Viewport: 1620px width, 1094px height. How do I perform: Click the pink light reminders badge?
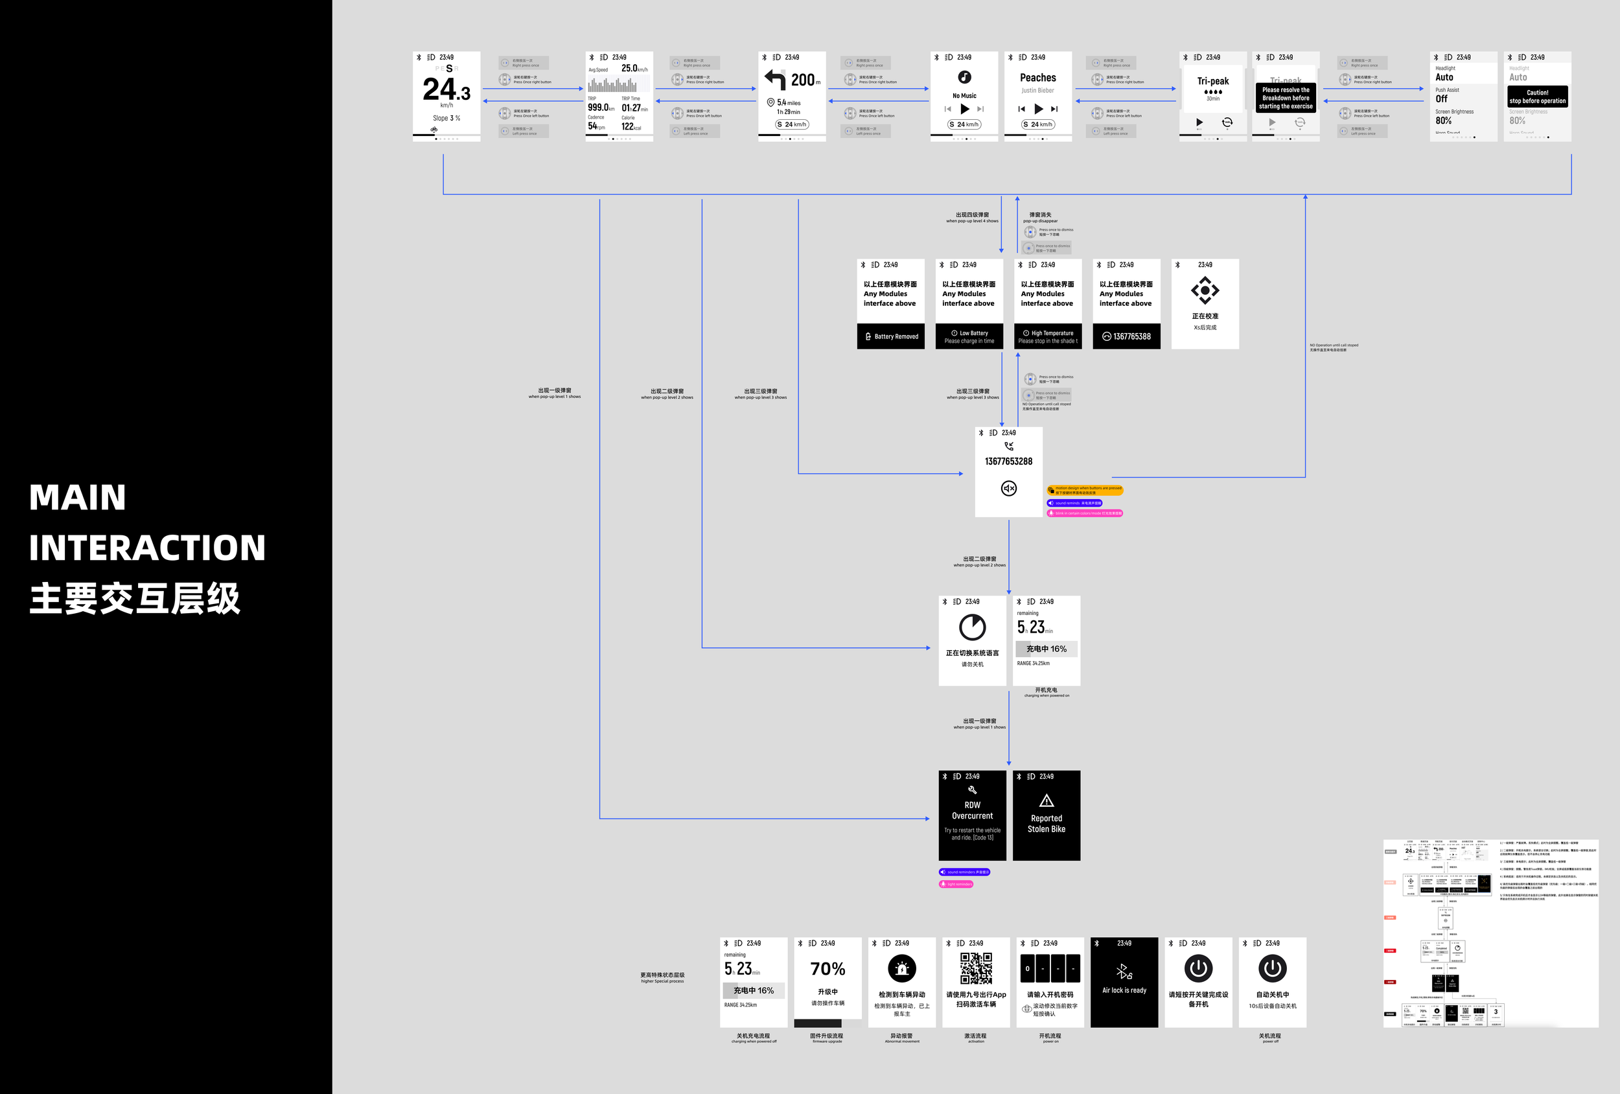pos(956,884)
